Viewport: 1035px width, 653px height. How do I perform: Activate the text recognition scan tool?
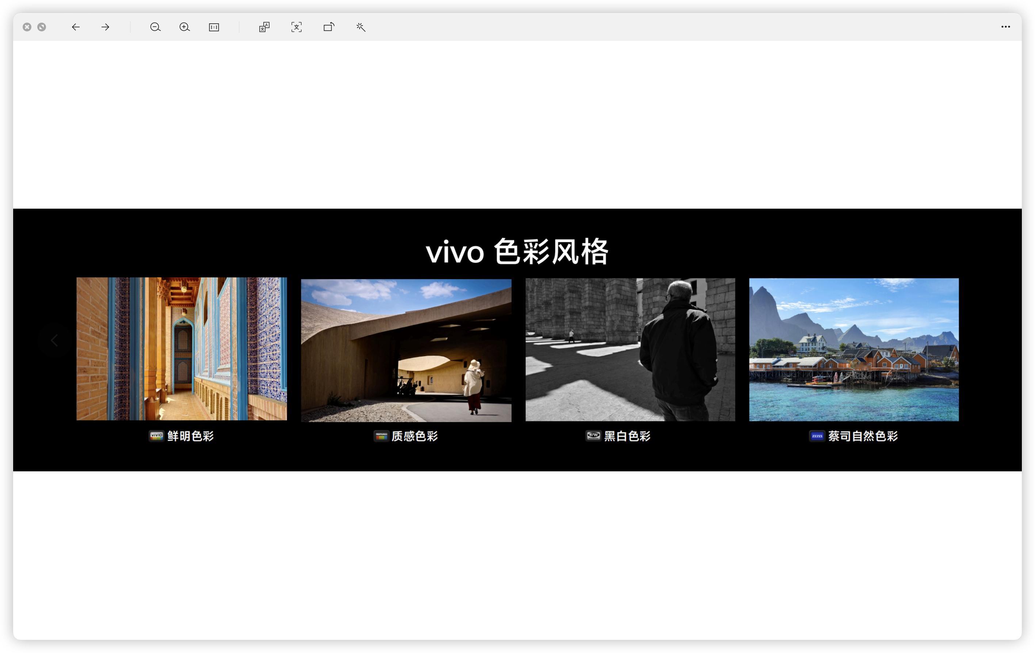[297, 27]
